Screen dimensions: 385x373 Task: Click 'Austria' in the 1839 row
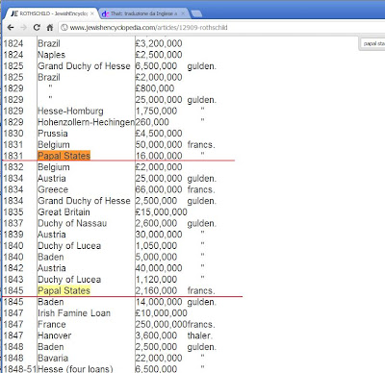pos(52,235)
